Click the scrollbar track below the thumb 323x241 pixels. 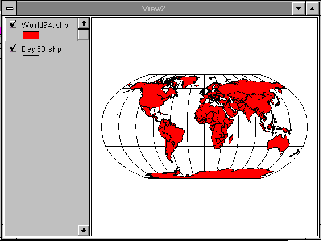point(84,132)
